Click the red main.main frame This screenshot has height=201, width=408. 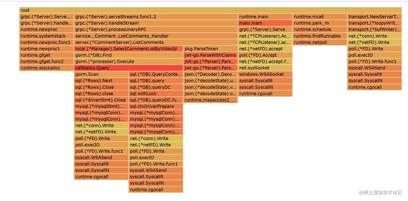coord(265,23)
